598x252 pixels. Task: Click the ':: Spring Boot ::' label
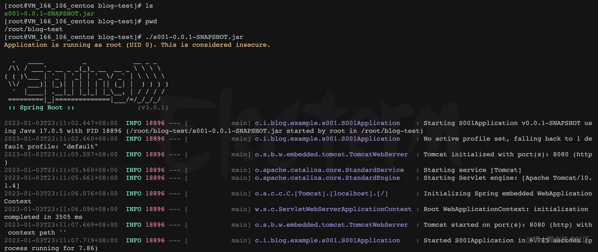(41, 107)
